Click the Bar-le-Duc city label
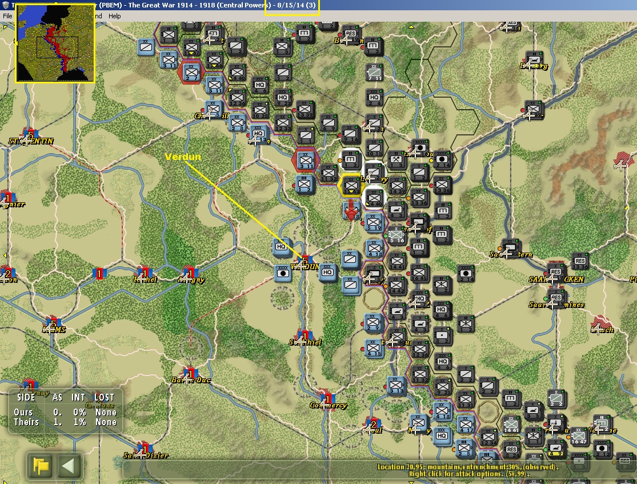This screenshot has width=637, height=484. click(191, 380)
